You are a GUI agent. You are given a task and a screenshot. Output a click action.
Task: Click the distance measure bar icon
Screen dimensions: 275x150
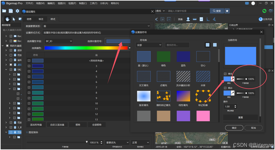195,19
